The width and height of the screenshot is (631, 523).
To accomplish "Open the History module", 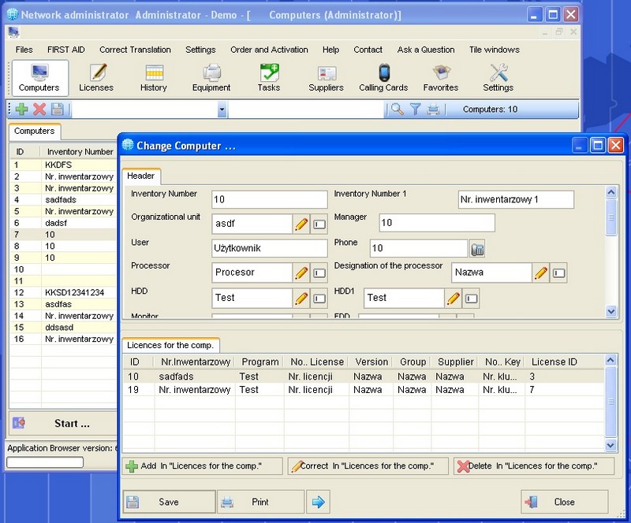I will (154, 78).
